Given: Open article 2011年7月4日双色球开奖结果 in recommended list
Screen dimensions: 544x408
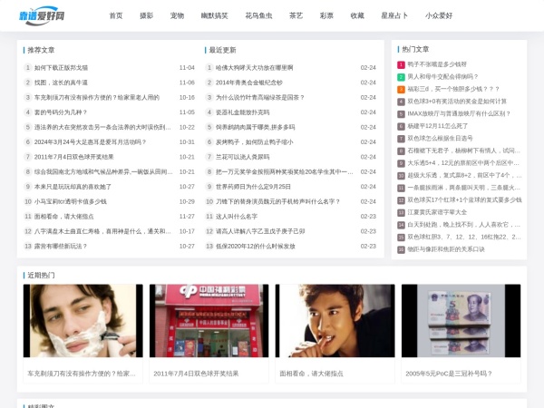Looking at the screenshot, I should coord(73,157).
